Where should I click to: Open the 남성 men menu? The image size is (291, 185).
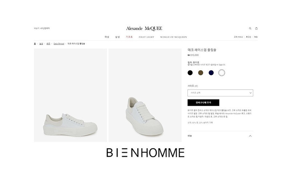pyautogui.click(x=117, y=37)
